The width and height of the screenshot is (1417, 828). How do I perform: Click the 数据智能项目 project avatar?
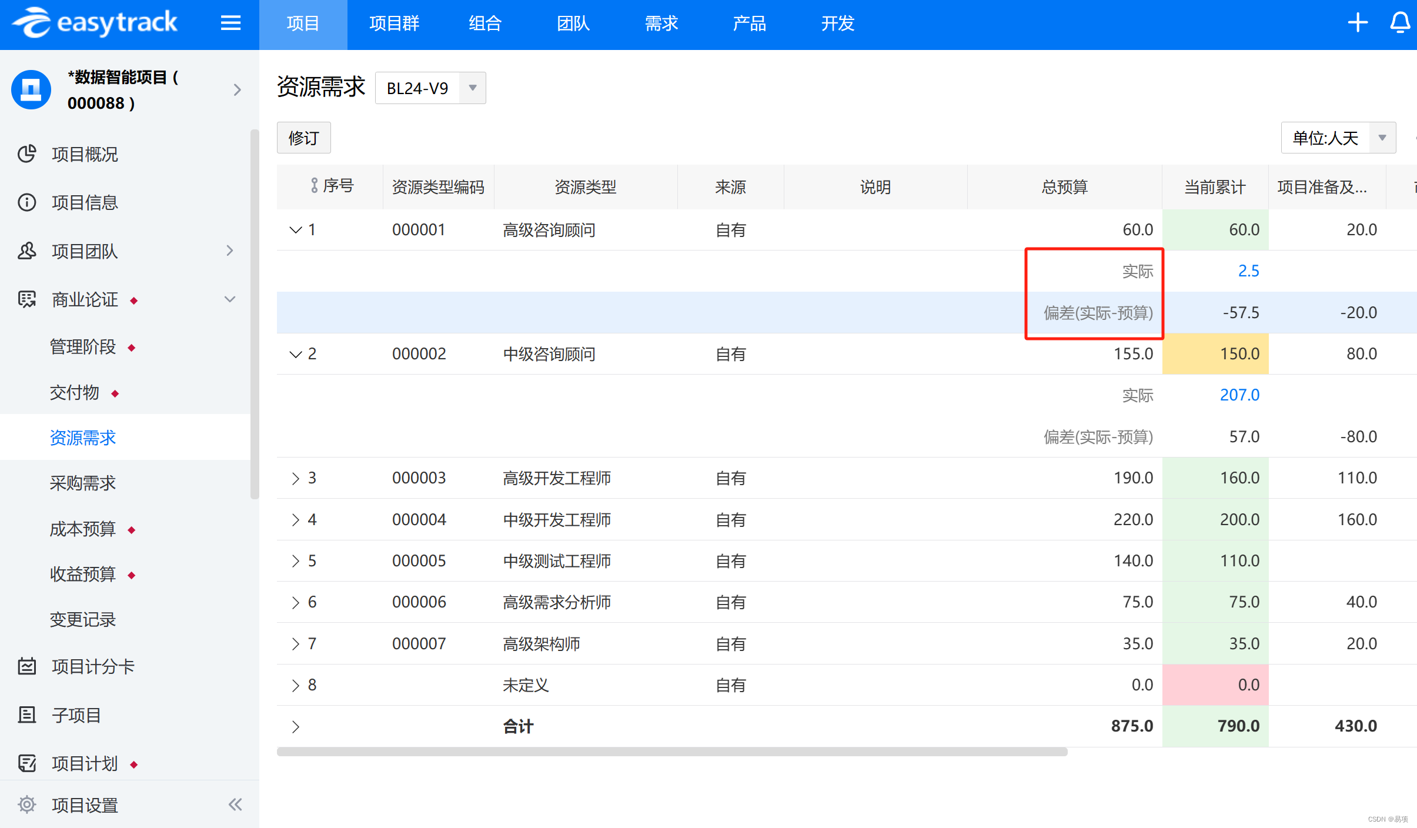point(31,90)
